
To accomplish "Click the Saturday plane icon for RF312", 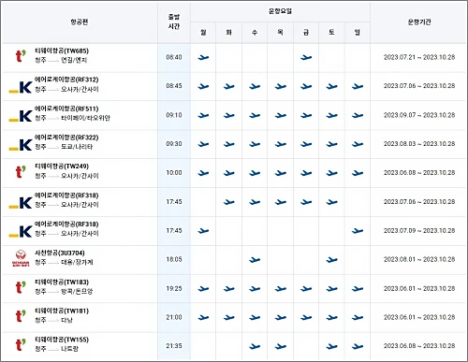I will pos(331,87).
